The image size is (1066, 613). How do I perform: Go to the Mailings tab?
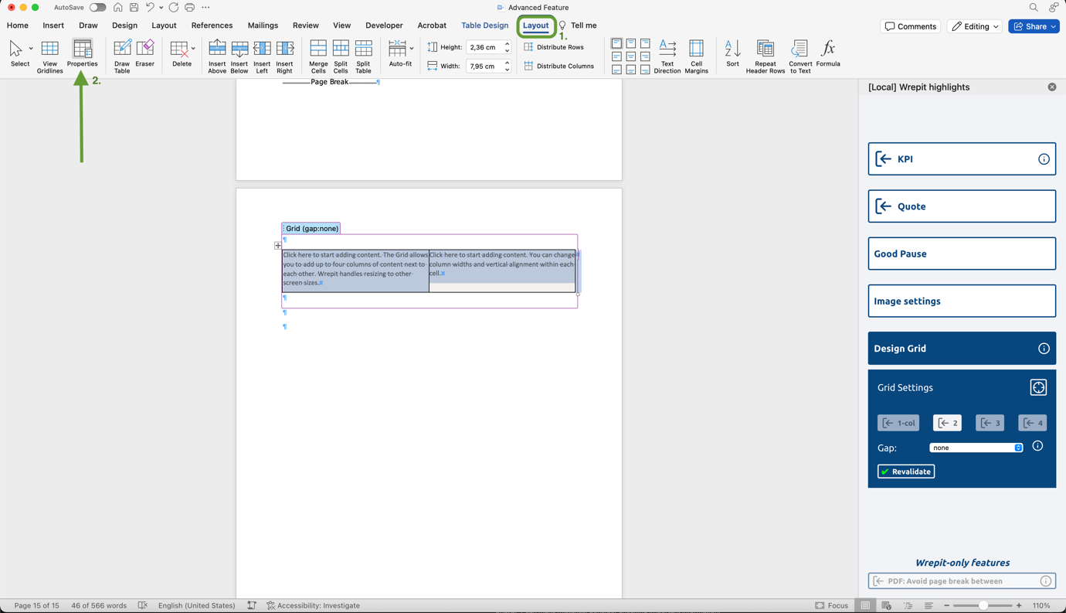point(263,26)
